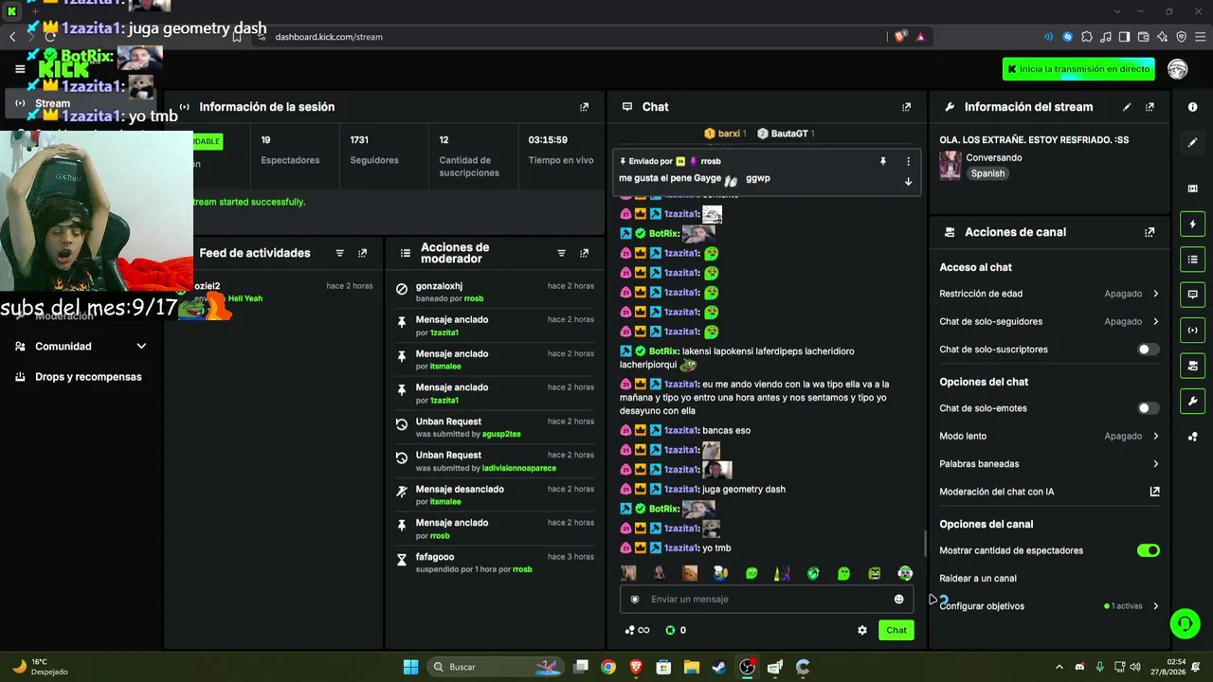1213x682 pixels.
Task: Pop out the Acciones de canal panel
Action: click(x=1150, y=232)
